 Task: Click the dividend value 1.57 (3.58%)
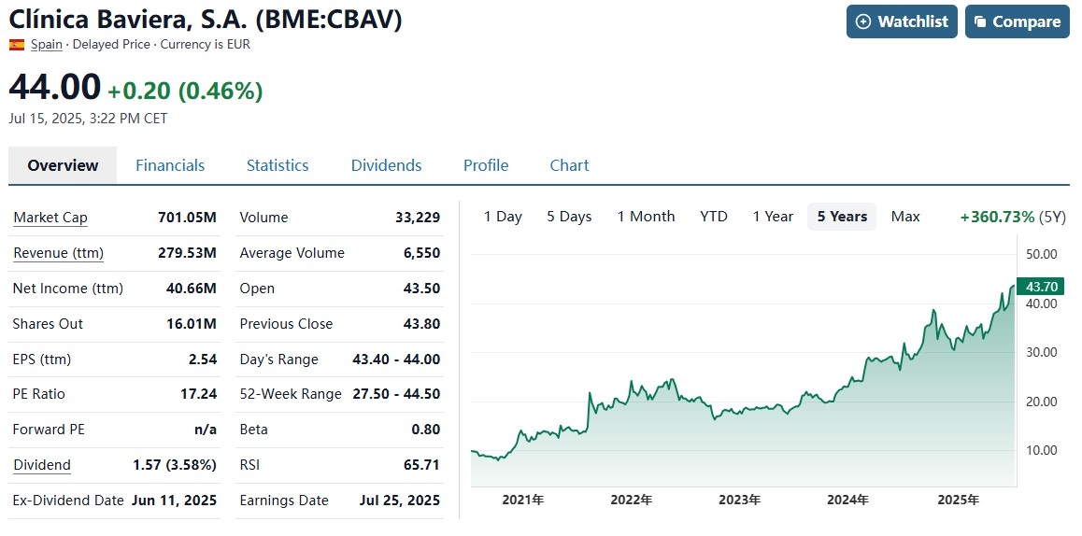point(175,465)
